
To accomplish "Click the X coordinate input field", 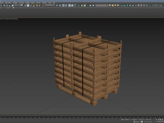I will (x=127, y=120).
